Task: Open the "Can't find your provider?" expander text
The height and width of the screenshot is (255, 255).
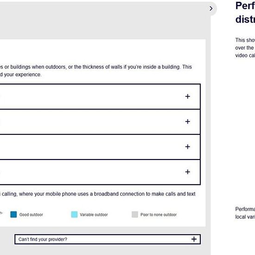Action: (43, 239)
